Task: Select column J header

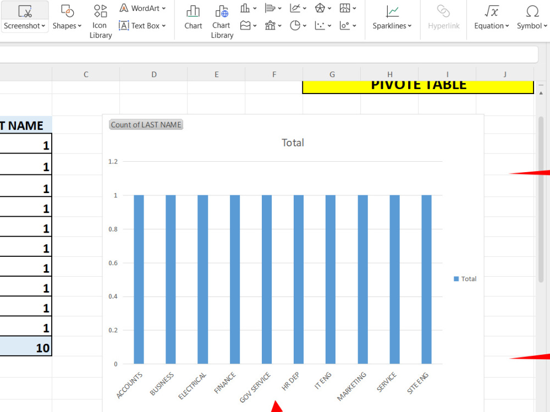Action: coord(505,74)
